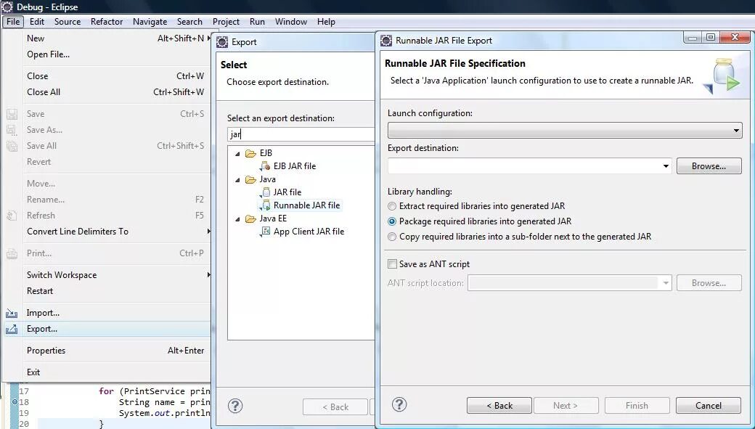755x429 pixels.
Task: Collapse the Java EE folder node
Action: 237,219
